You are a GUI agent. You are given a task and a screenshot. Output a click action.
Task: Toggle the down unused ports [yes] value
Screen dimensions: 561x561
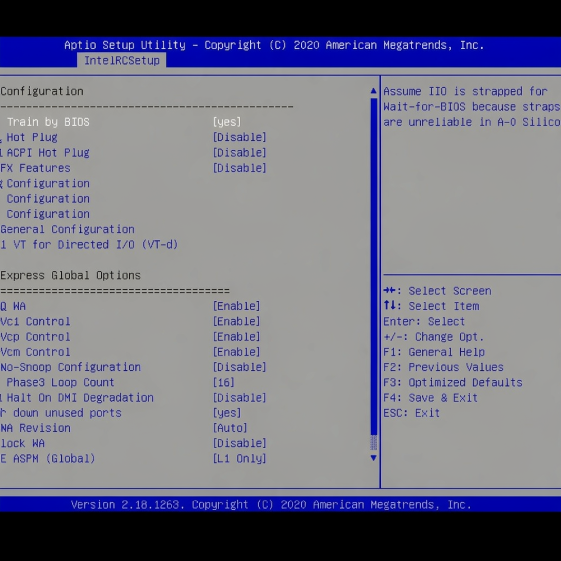coord(227,413)
